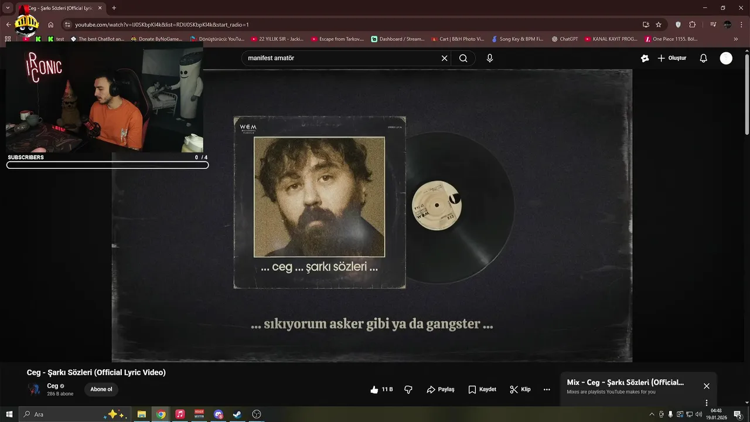The image size is (750, 422).
Task: Open Steam from the taskbar
Action: click(237, 414)
